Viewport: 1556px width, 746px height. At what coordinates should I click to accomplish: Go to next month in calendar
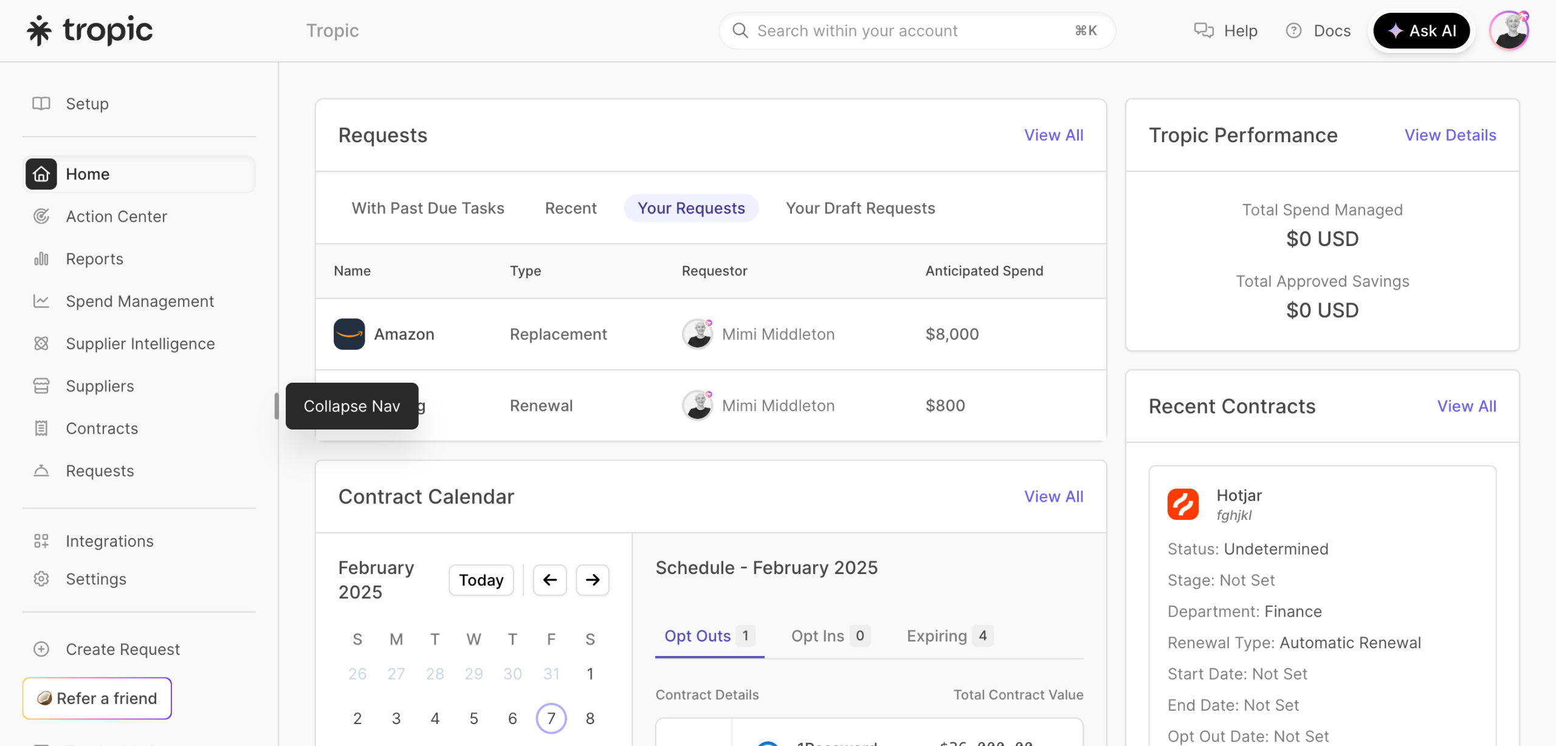[593, 580]
